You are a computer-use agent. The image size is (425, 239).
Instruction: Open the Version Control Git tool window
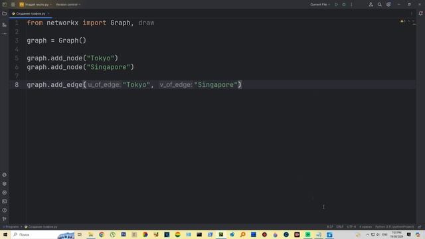[x=5, y=219]
